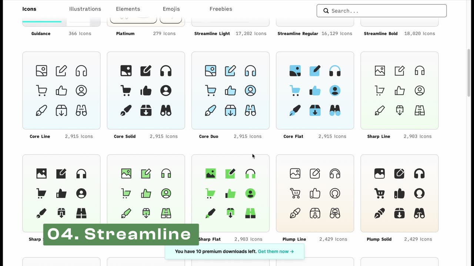Click the Streamline Bold set name
474x266 pixels.
tap(381, 34)
